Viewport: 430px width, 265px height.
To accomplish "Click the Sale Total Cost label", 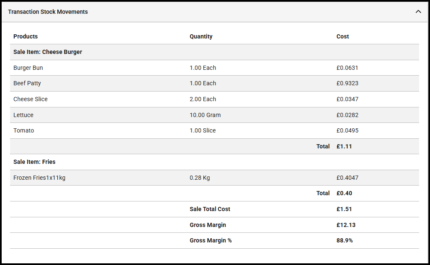I will (210, 209).
